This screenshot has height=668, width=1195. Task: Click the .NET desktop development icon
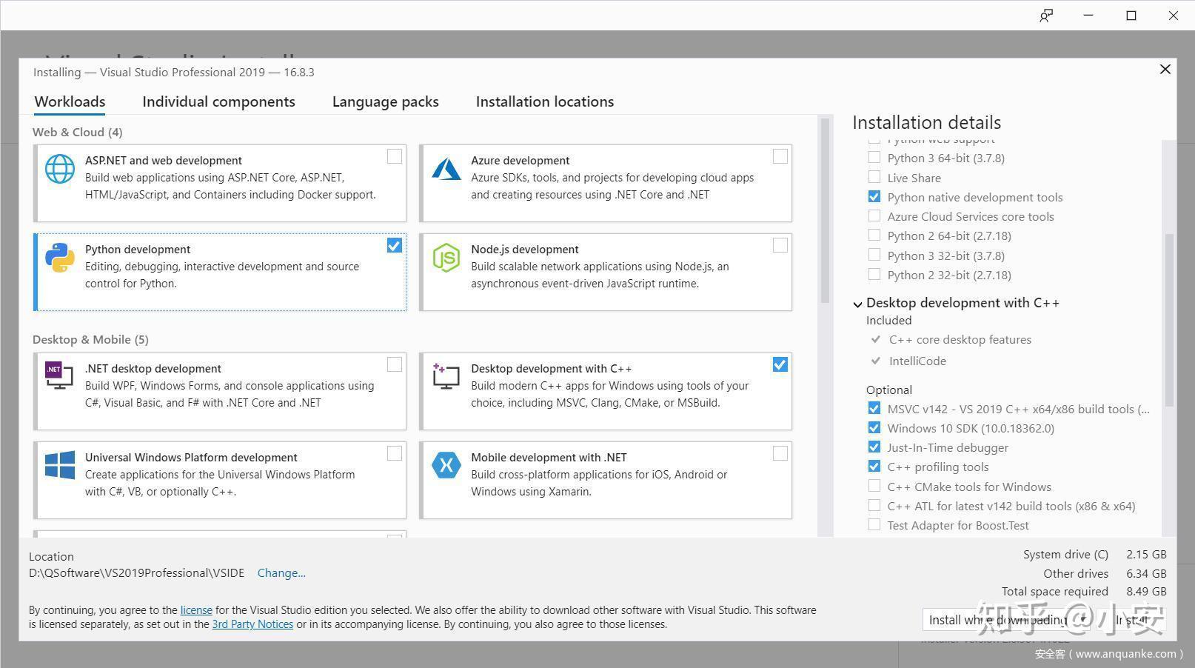59,375
